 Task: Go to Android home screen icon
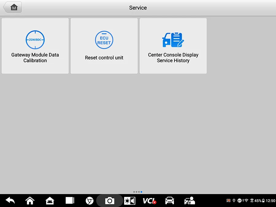[30, 201]
